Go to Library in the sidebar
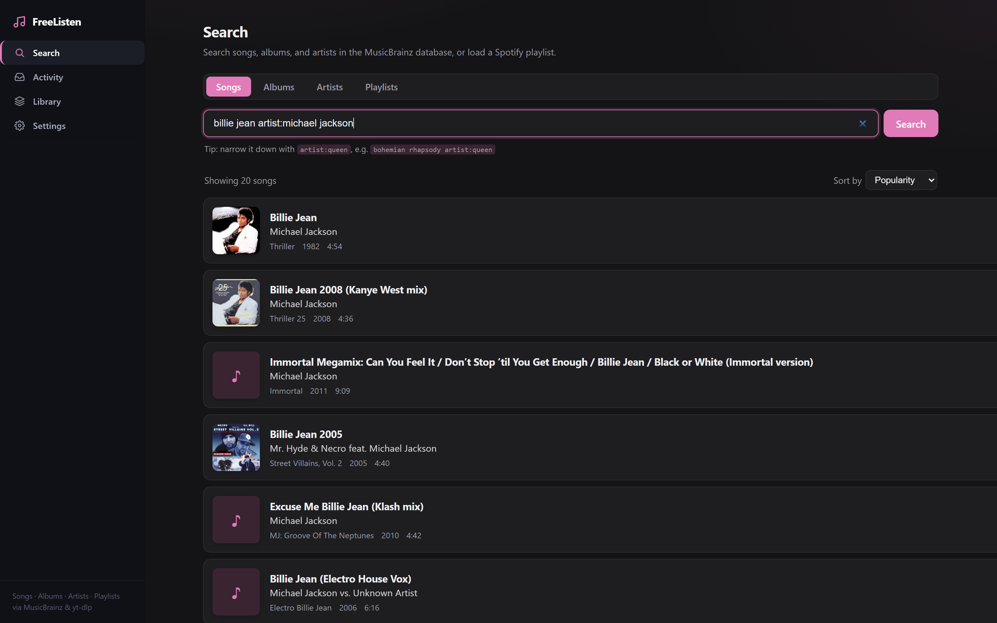The height and width of the screenshot is (623, 997). (x=73, y=101)
